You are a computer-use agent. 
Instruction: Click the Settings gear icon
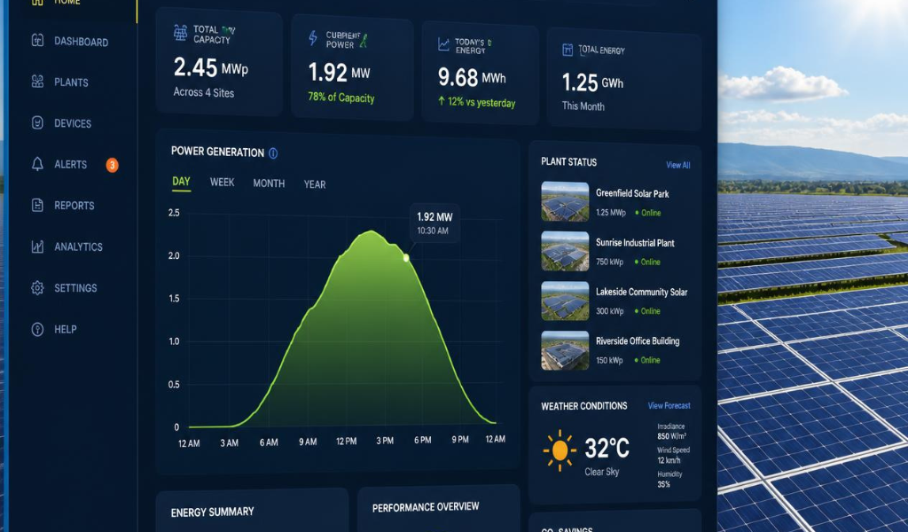[x=37, y=287]
